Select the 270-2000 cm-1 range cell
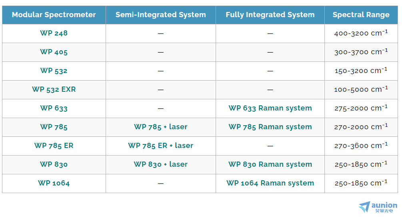Image resolution: width=402 pixels, height=217 pixels. pyautogui.click(x=361, y=127)
